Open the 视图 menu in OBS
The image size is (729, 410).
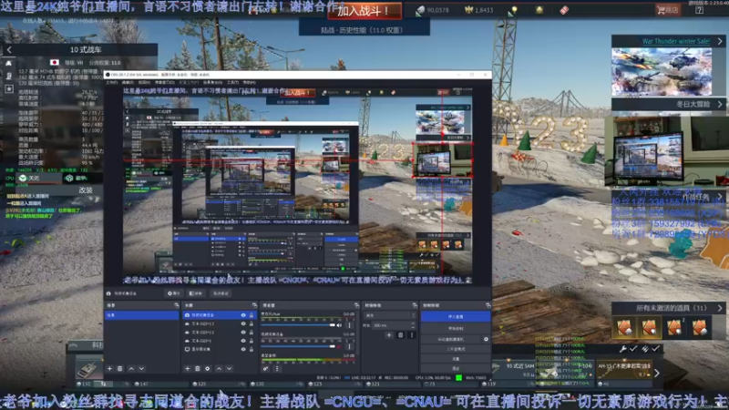[x=143, y=82]
